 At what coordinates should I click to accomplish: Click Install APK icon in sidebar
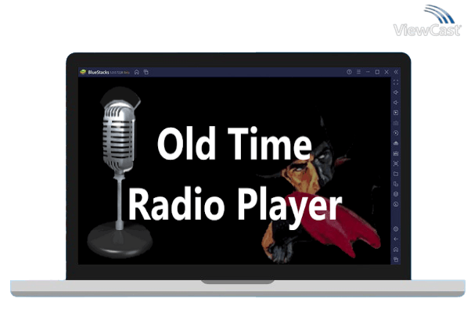click(396, 143)
